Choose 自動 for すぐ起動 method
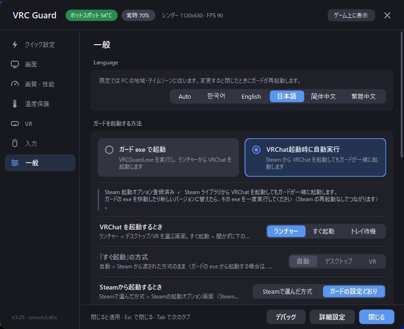 click(303, 261)
